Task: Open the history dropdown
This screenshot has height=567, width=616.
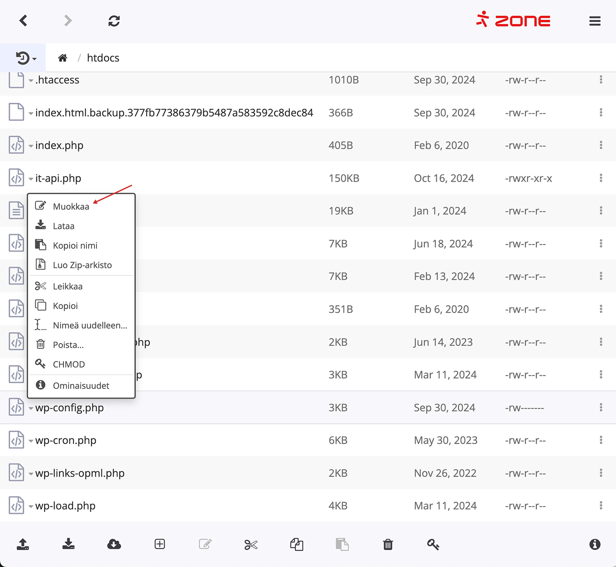Action: point(26,58)
